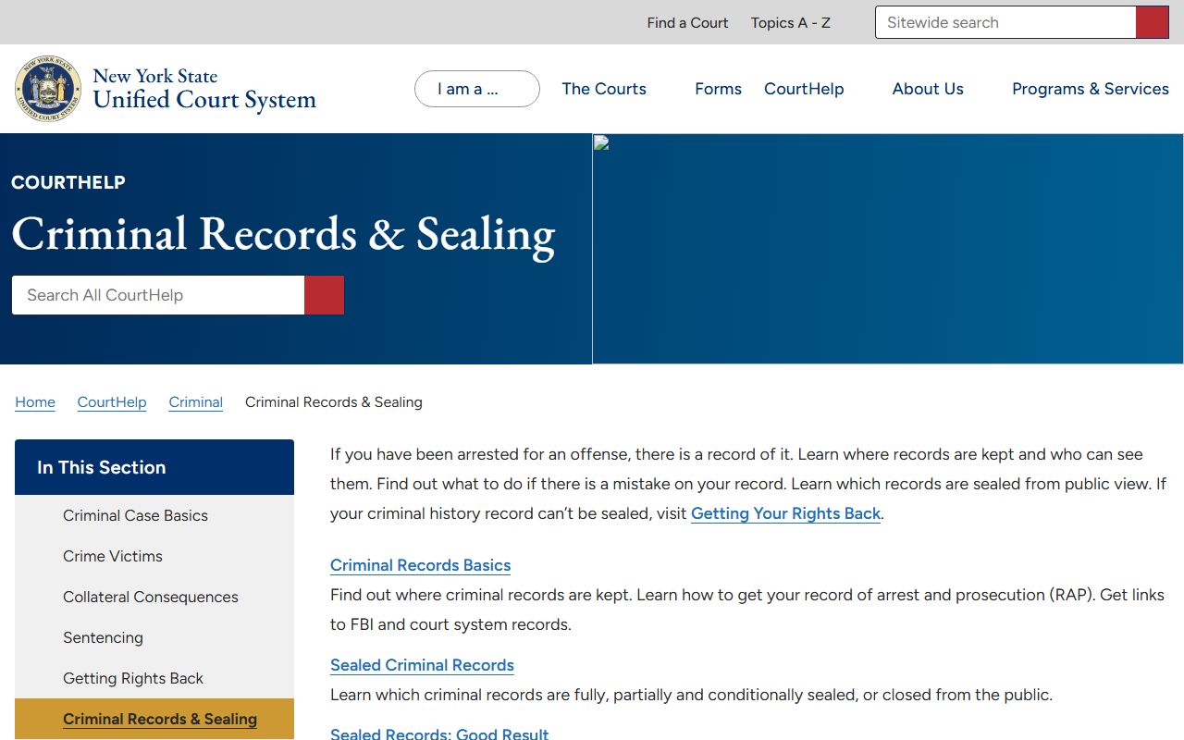Image resolution: width=1184 pixels, height=740 pixels.
Task: Click the Find a Court link
Action: (687, 22)
